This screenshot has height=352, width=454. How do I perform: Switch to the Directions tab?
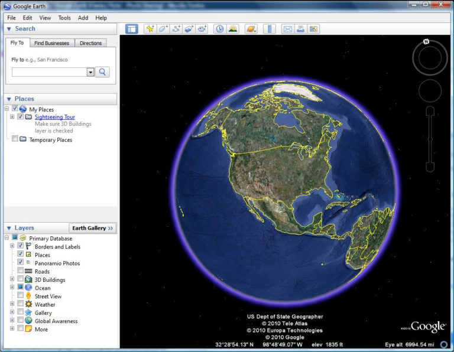click(x=90, y=43)
